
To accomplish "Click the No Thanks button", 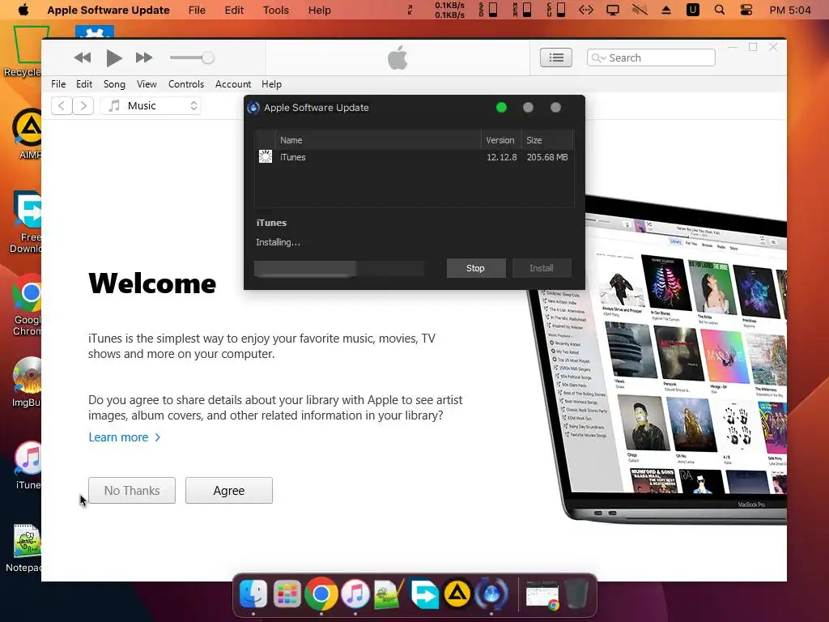I will pyautogui.click(x=132, y=490).
